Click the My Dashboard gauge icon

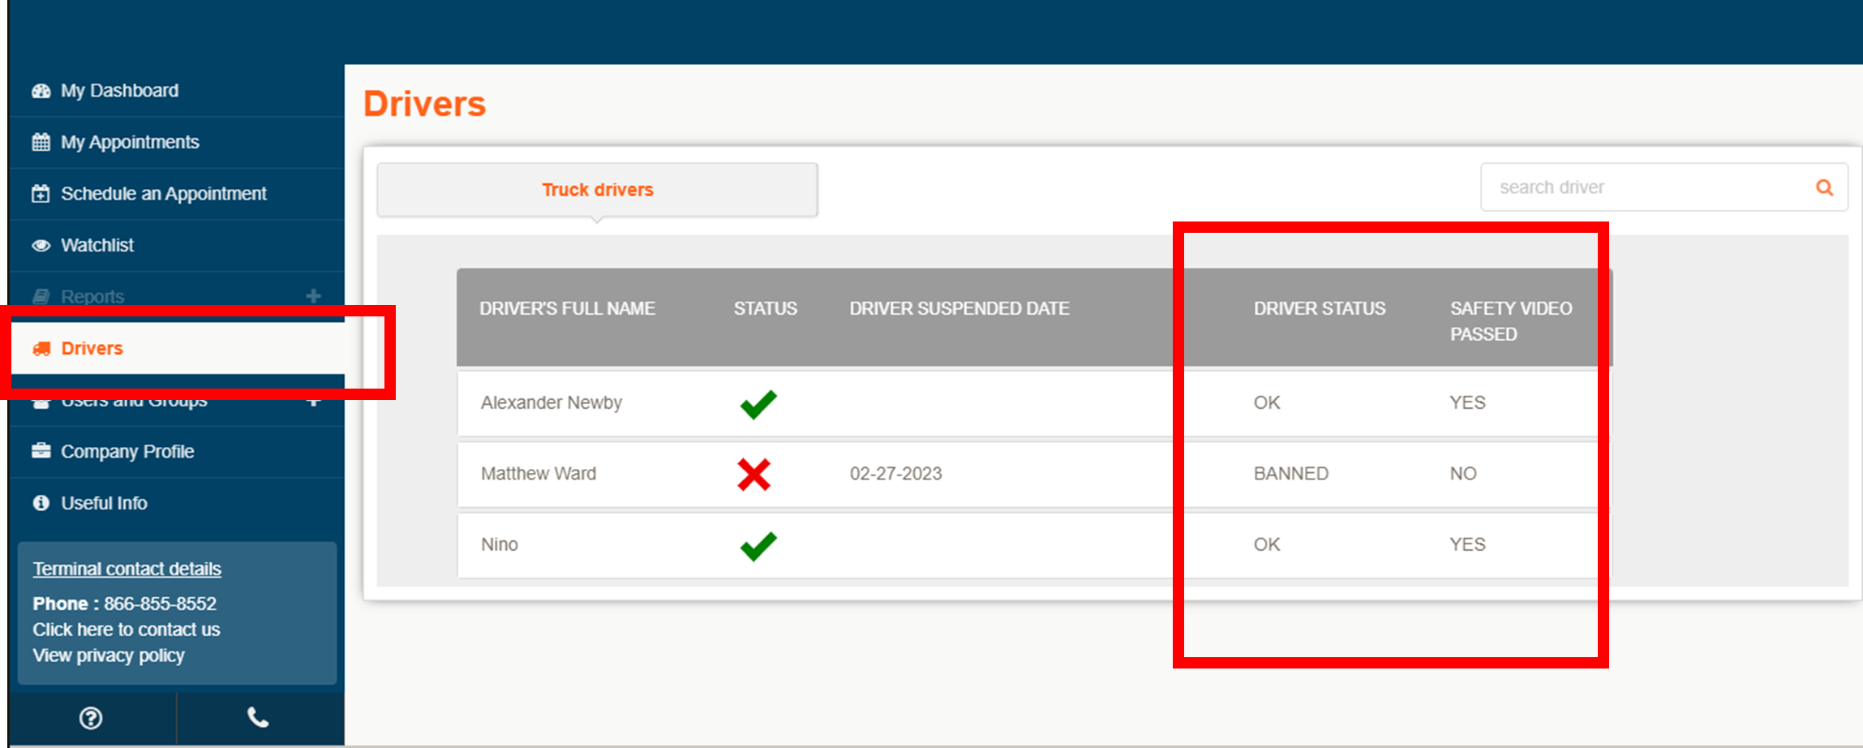(41, 91)
